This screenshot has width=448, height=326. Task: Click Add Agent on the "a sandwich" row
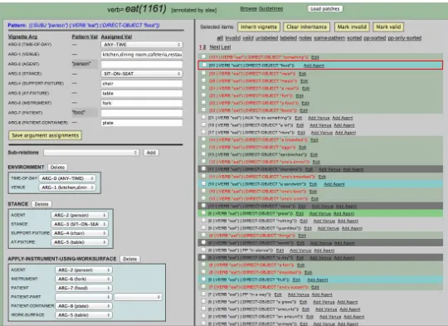pos(334,184)
